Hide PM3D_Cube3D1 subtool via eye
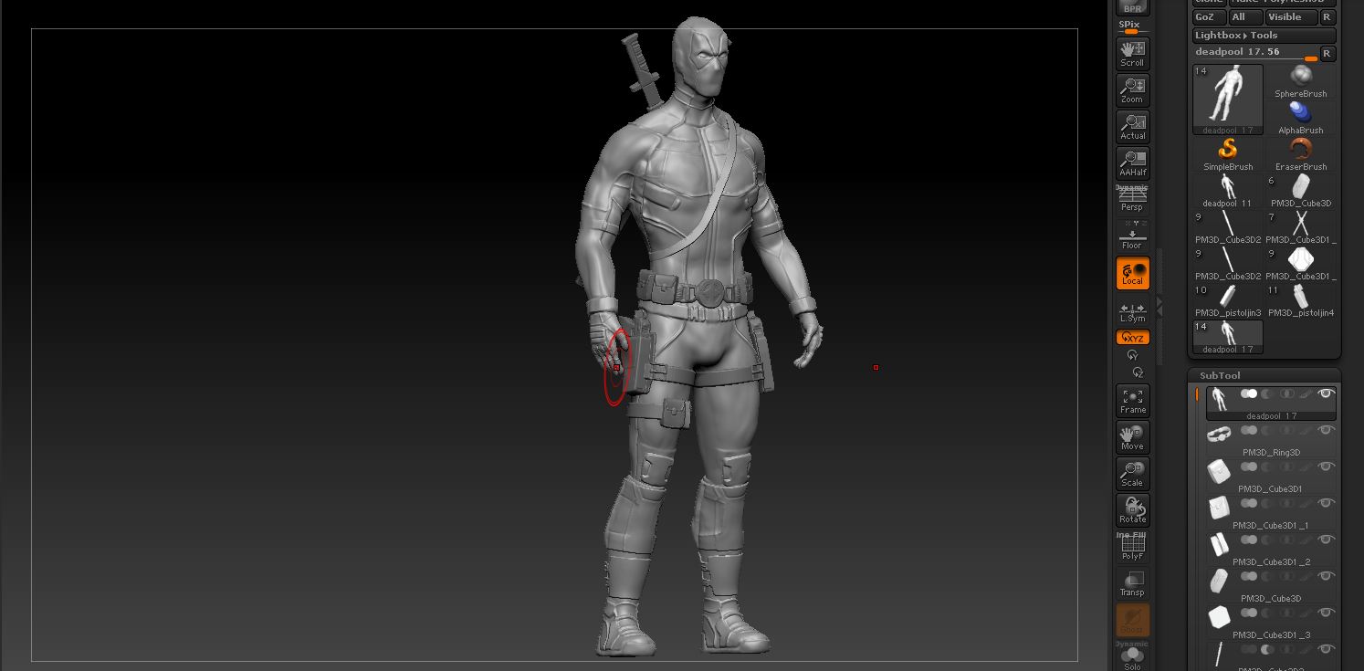This screenshot has height=671, width=1364. 1326,467
